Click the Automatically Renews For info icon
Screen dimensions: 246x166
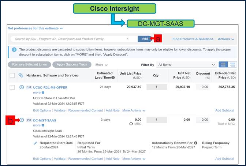pos(195,143)
